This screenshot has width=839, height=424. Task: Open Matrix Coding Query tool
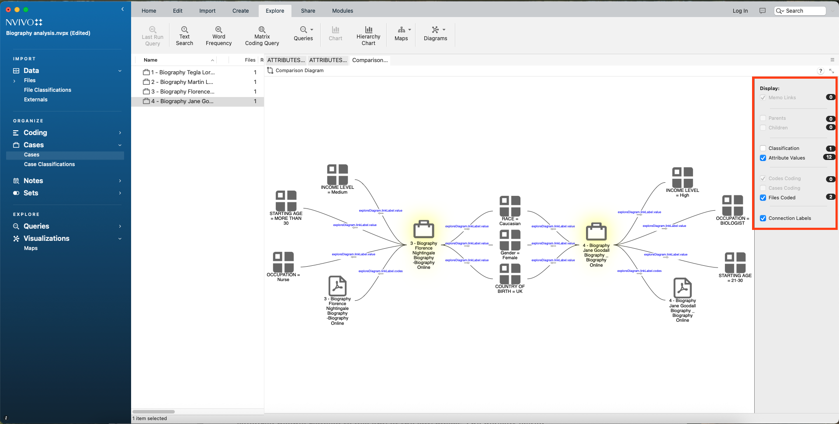tap(262, 35)
